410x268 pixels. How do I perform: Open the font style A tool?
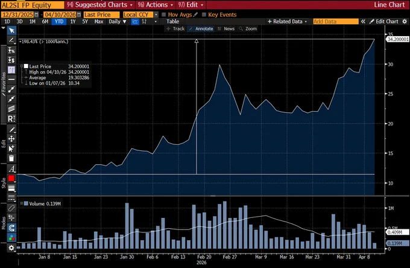(x=11, y=169)
